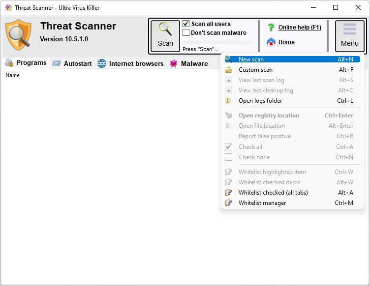The height and width of the screenshot is (286, 370).
Task: Click the Home house icon
Action: tap(271, 42)
